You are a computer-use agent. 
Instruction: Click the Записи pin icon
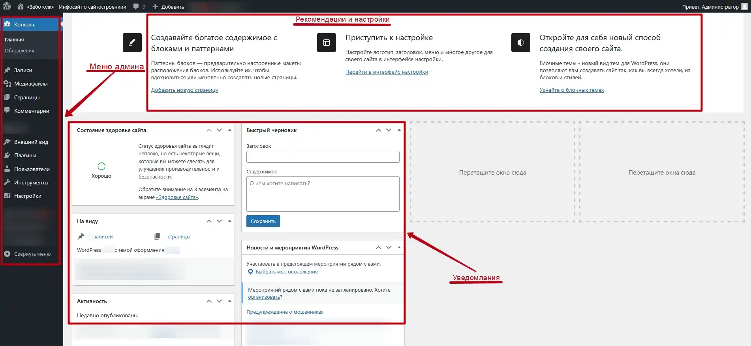pos(7,70)
